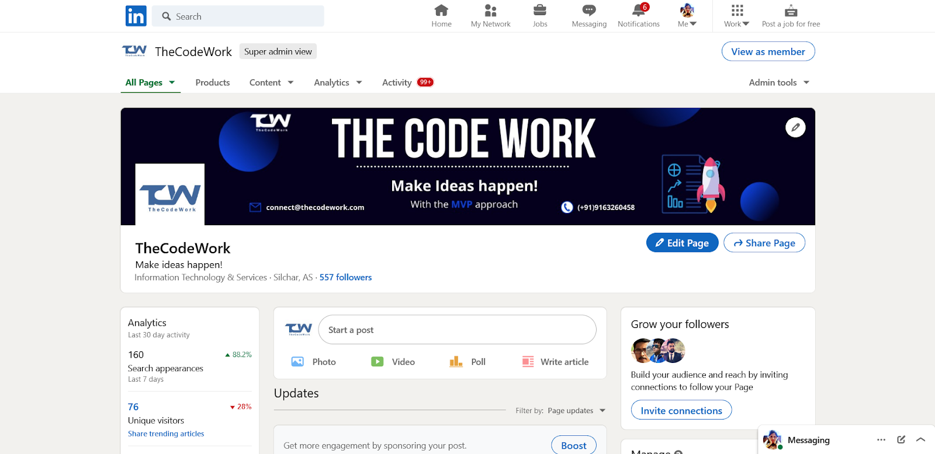
Task: Open Share trending articles link
Action: 166,434
